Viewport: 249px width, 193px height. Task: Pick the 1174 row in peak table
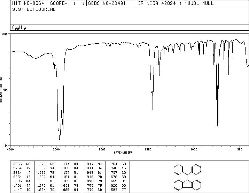click(x=70, y=164)
